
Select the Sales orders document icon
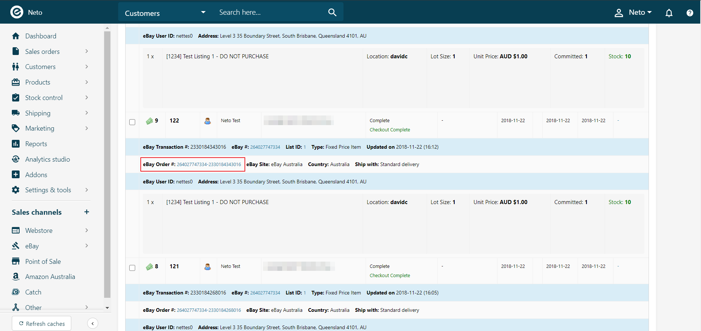(16, 51)
